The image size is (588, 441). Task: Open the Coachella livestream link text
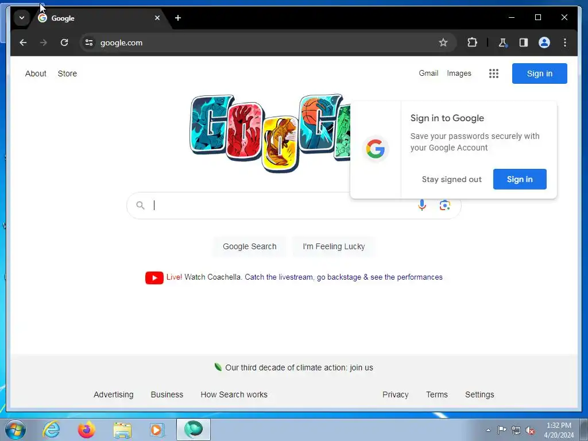343,277
